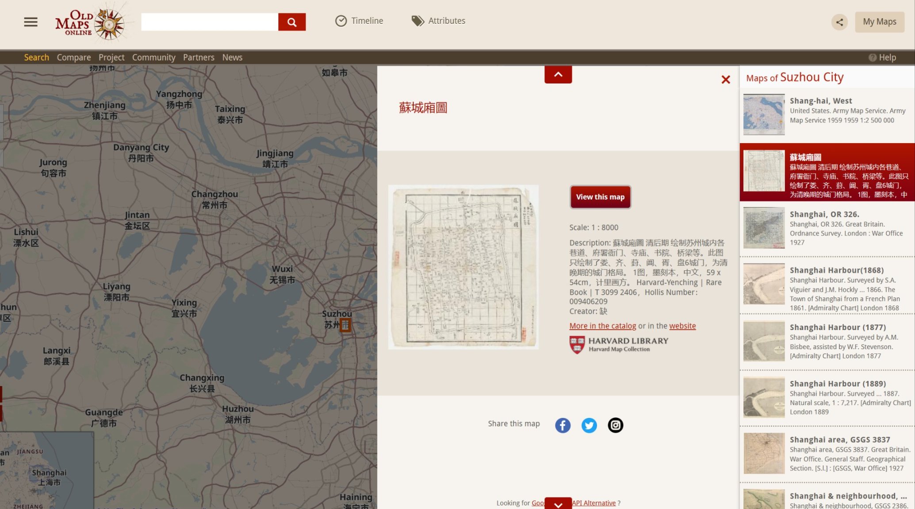915x509 pixels.
Task: Share map via Instagram icon
Action: point(615,425)
